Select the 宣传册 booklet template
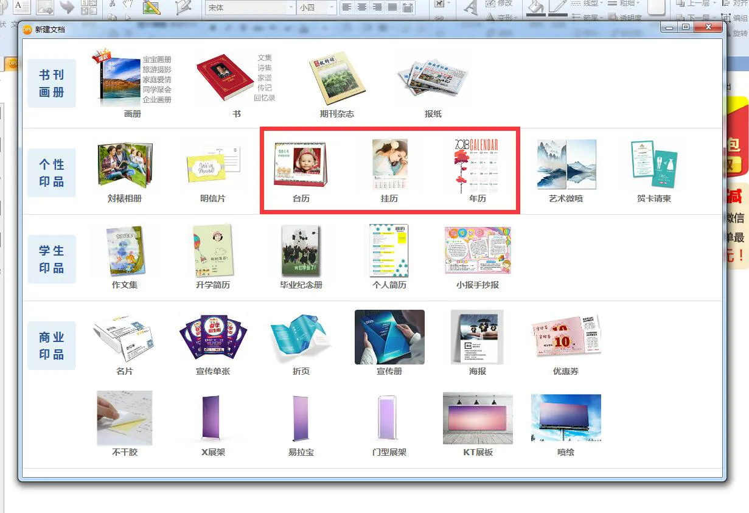The height and width of the screenshot is (513, 749). coord(389,337)
